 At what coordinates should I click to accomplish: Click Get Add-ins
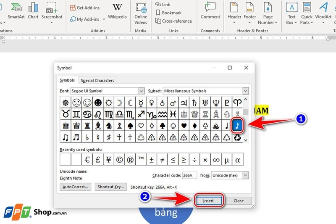(85, 8)
